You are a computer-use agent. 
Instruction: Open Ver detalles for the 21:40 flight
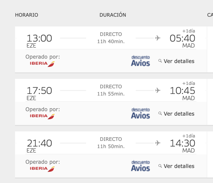(177, 166)
